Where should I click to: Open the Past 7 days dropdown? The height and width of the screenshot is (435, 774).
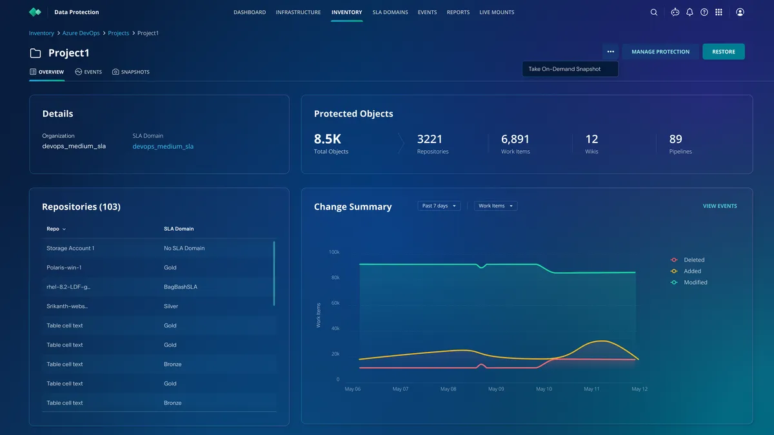[439, 206]
